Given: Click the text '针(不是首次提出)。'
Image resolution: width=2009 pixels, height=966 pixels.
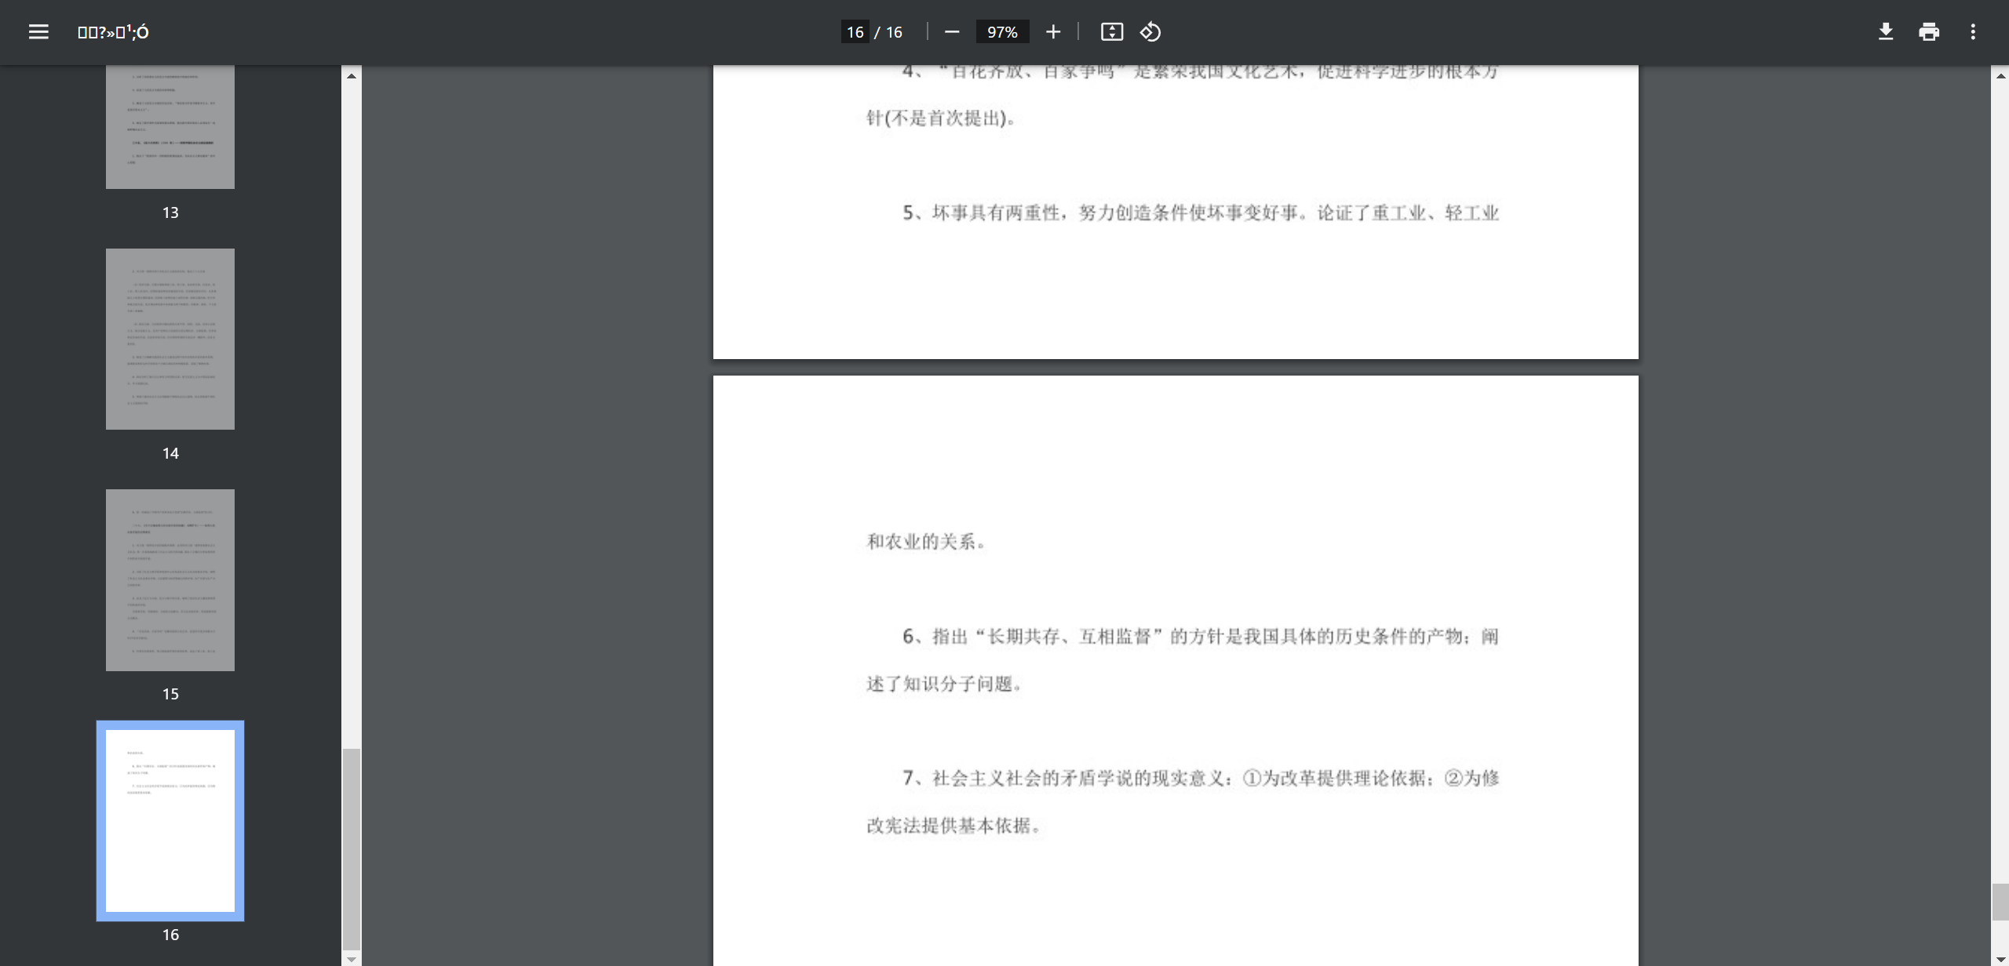Looking at the screenshot, I should point(941,118).
